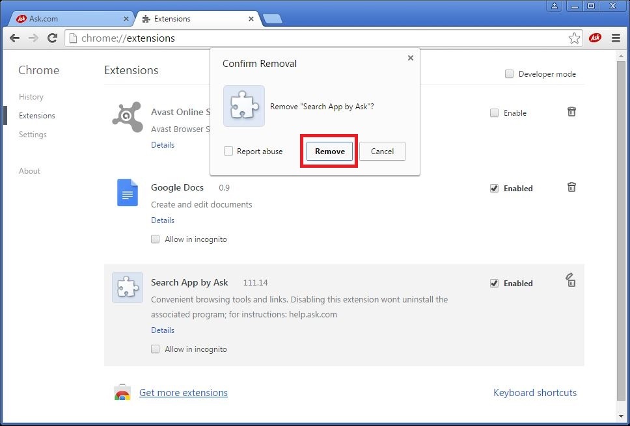Open the Chrome hamburger menu
This screenshot has width=630, height=426.
(x=616, y=38)
